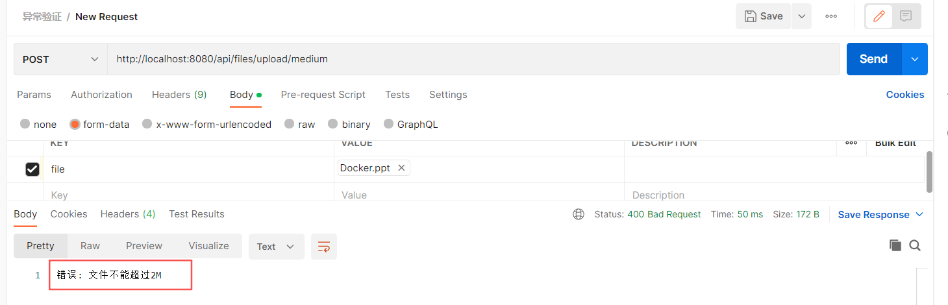Uncheck the file row checkbox
Screen dimensions: 948x305
coord(32,169)
